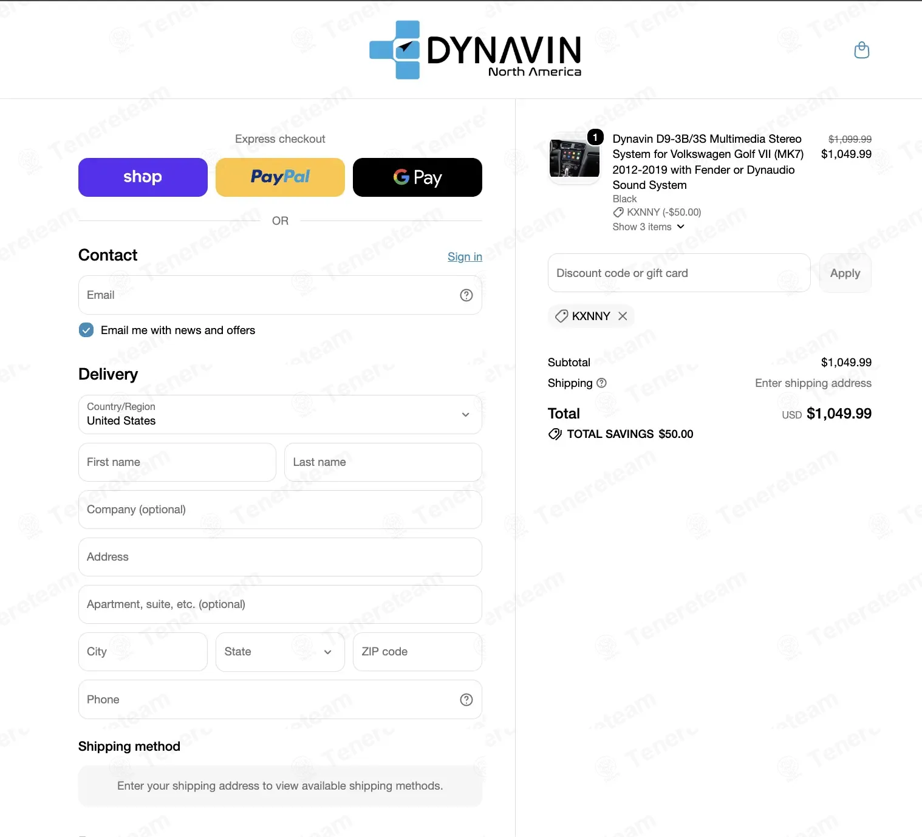Remove the KXNNY discount code

click(623, 316)
